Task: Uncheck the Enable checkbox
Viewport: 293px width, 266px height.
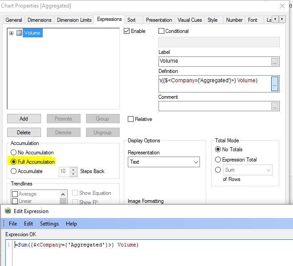Action: tap(127, 31)
